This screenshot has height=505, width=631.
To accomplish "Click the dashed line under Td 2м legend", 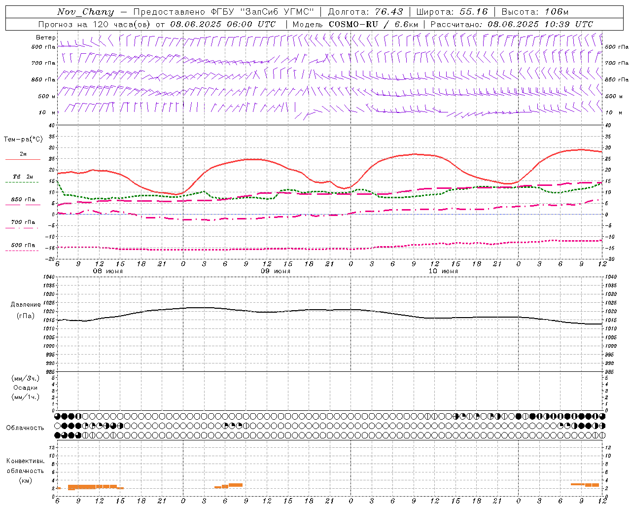I will [22, 182].
